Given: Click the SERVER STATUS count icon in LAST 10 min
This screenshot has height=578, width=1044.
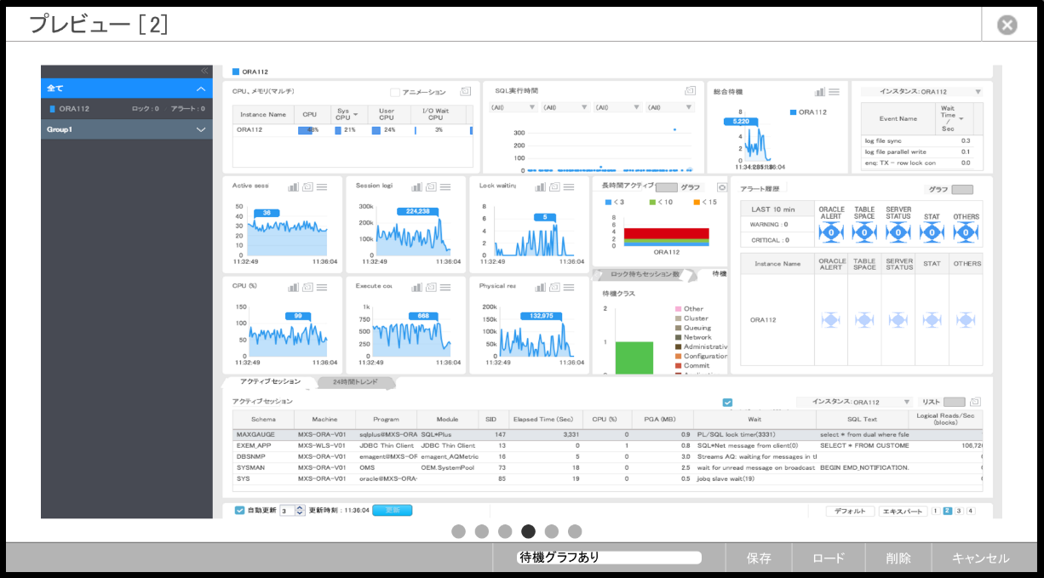Looking at the screenshot, I should click(x=898, y=232).
